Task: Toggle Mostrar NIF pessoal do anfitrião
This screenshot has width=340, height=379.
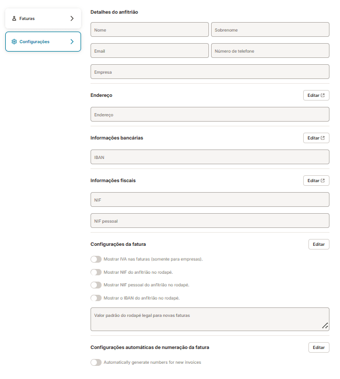Action: (96, 285)
